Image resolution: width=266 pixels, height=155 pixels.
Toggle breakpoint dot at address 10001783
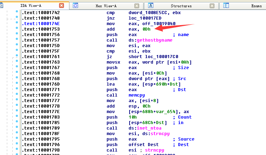coord(17,116)
